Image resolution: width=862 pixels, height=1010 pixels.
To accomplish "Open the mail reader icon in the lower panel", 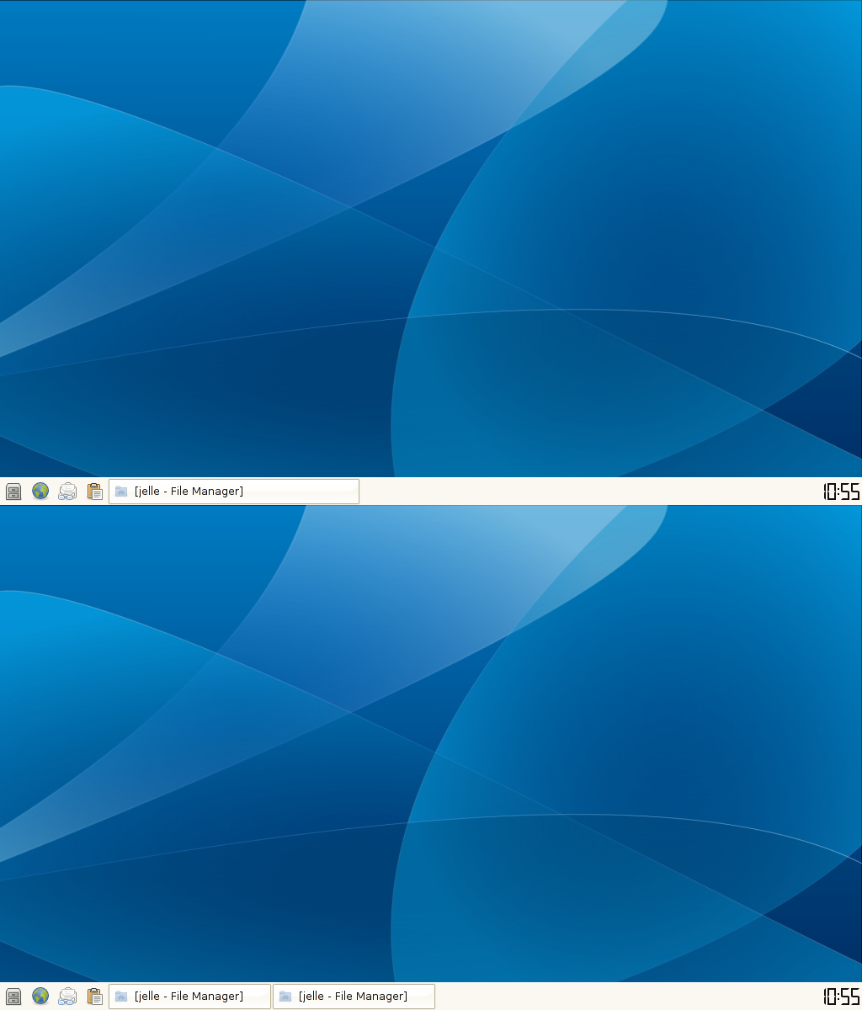I will [x=67, y=997].
